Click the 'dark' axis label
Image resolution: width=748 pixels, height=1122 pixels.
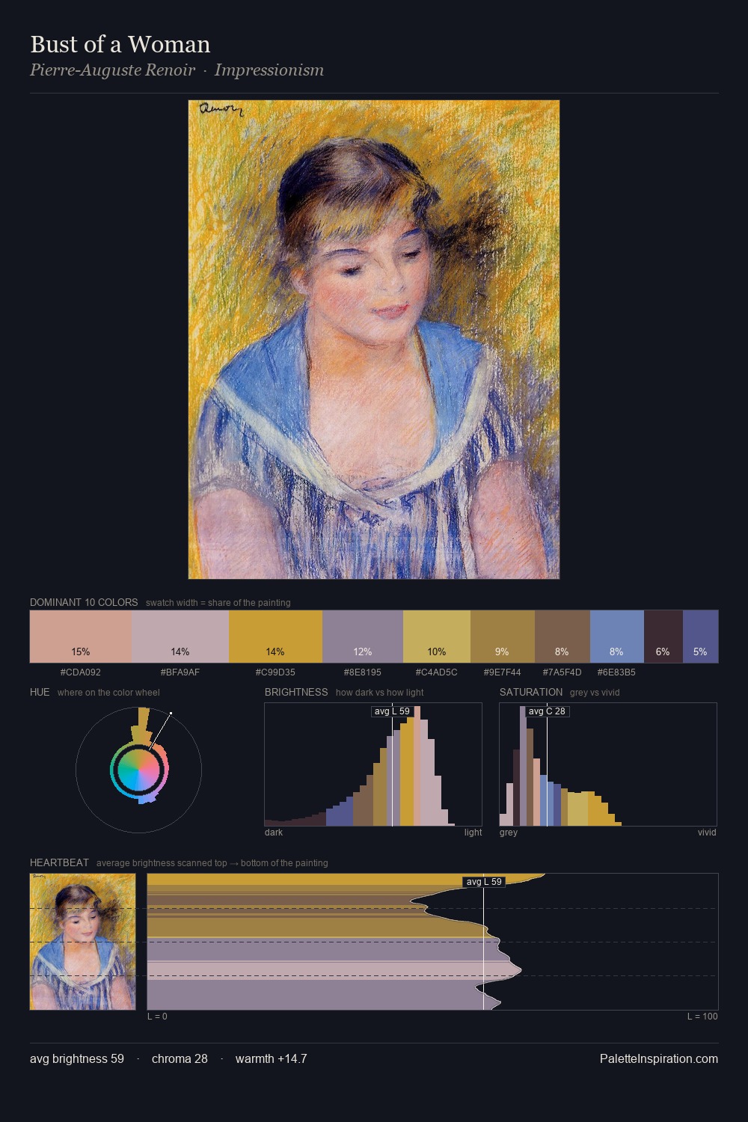pos(274,833)
